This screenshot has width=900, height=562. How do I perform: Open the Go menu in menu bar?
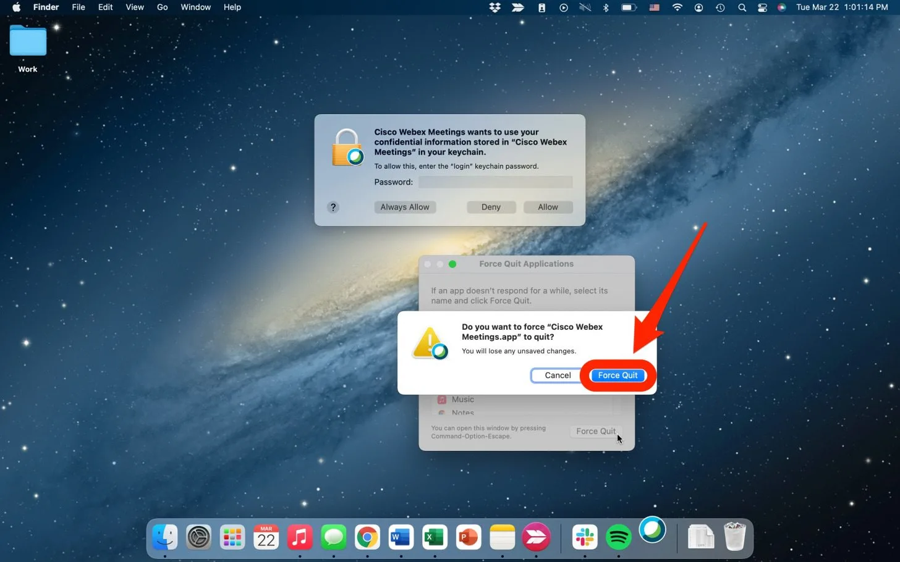pyautogui.click(x=162, y=7)
